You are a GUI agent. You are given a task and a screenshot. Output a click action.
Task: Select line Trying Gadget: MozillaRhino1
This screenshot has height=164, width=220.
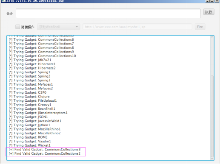coord(34,129)
